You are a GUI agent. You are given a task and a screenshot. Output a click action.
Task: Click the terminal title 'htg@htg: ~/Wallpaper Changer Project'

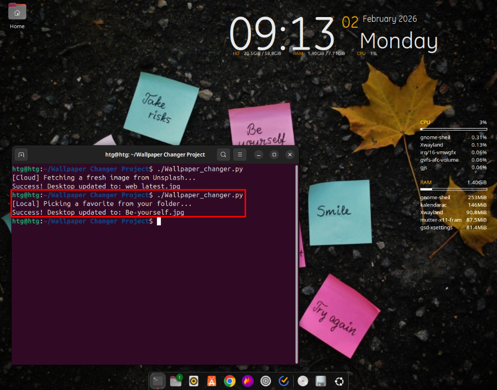(155, 155)
